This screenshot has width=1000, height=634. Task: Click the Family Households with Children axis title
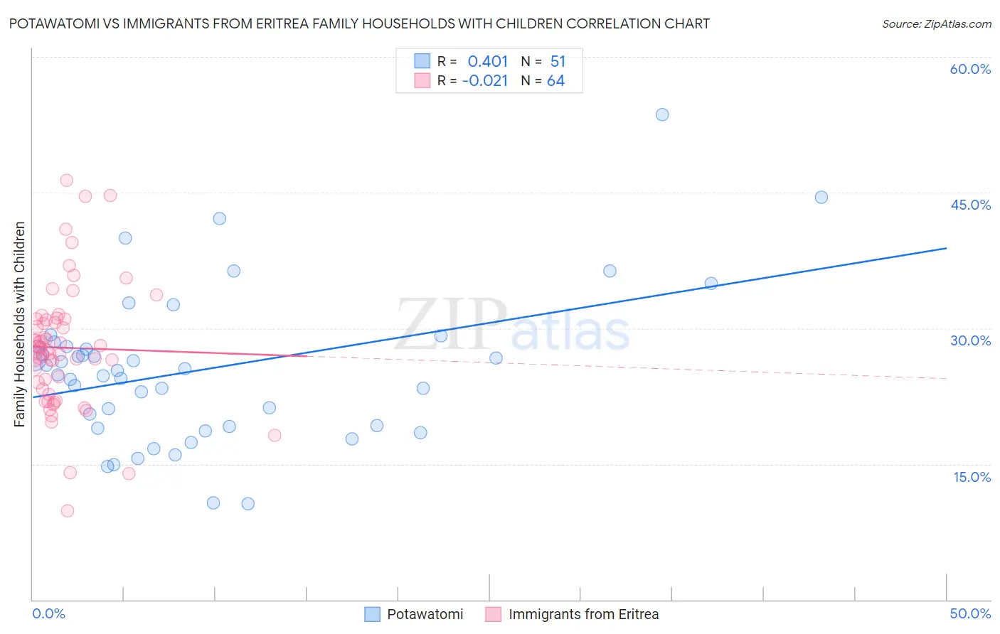pos(20,325)
